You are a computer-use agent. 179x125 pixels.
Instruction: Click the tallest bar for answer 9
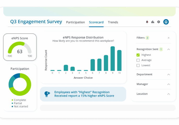[113, 59]
